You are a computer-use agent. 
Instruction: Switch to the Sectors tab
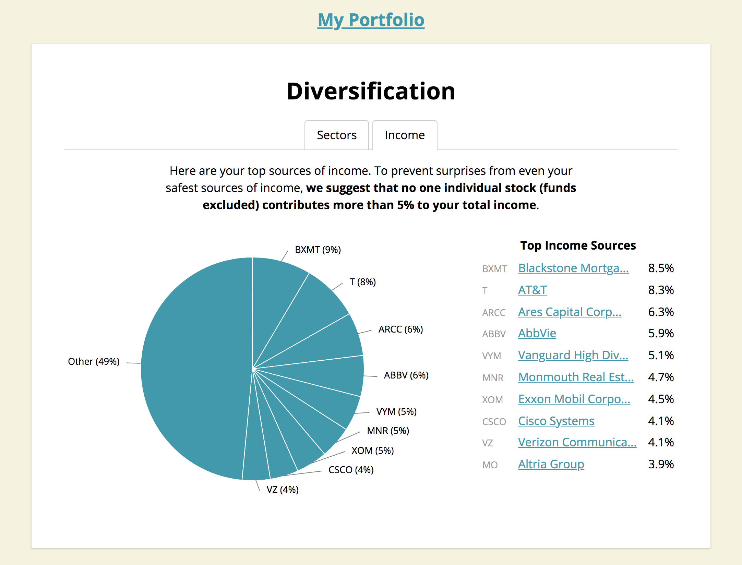[337, 135]
